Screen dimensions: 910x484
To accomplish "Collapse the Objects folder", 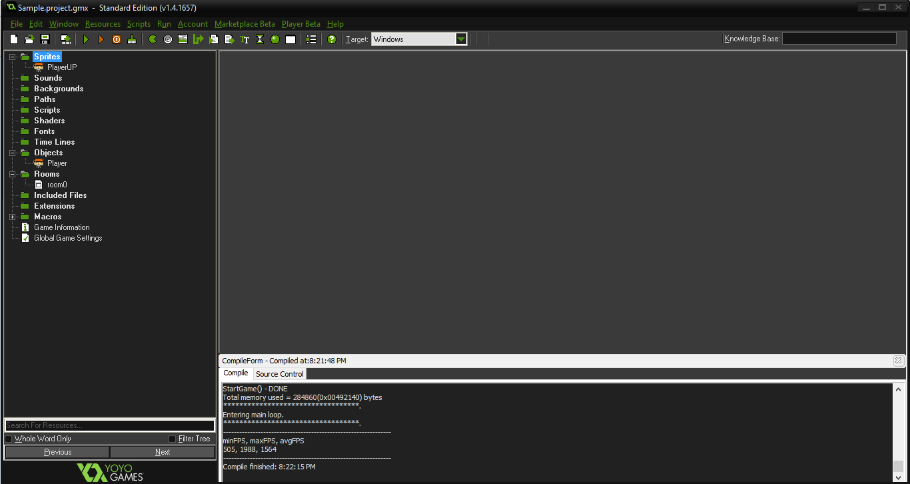I will [x=12, y=153].
